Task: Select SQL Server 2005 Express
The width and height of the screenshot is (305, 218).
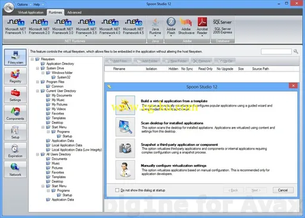Action: [223, 26]
